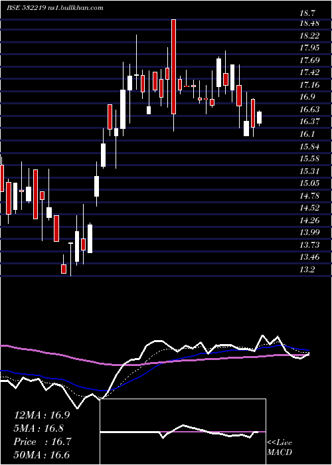The image size is (332, 465).
Task: Click the 15.84 price axis label
Action: tap(309, 146)
